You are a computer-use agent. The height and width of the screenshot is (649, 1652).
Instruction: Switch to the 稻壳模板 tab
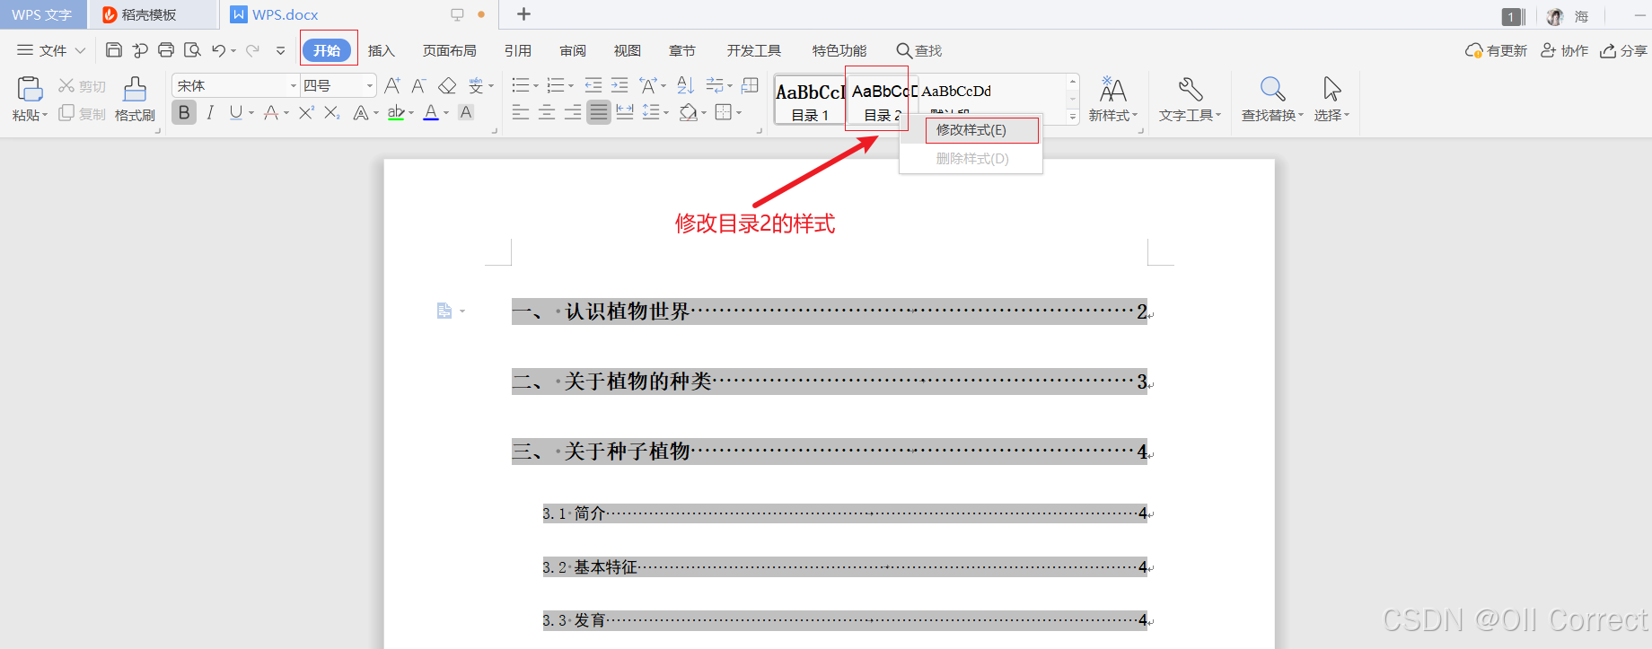(149, 14)
